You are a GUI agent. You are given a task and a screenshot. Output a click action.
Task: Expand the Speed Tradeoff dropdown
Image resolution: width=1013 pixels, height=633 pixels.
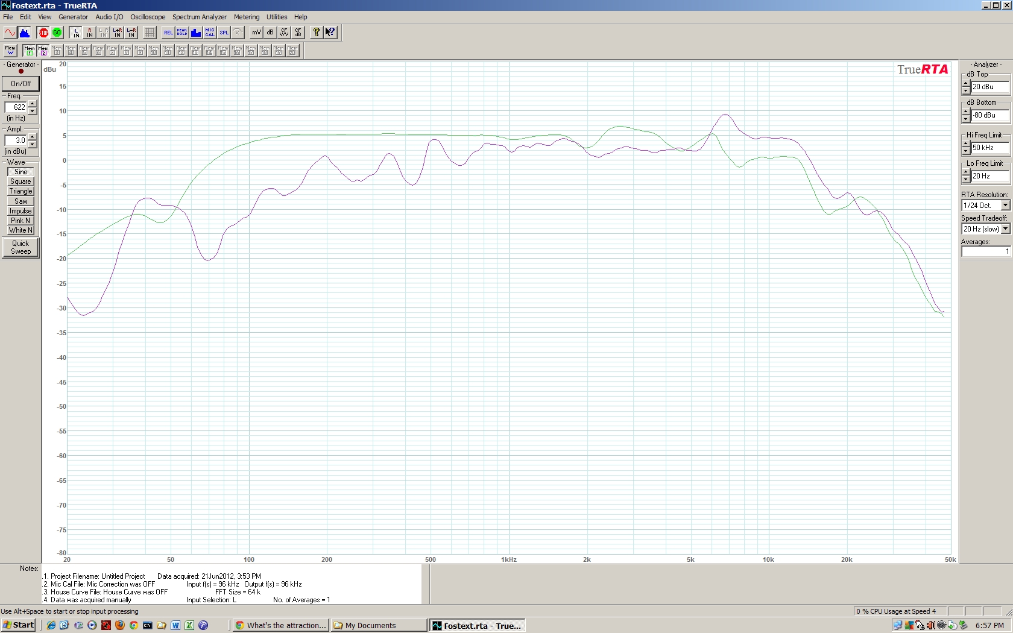click(1005, 229)
